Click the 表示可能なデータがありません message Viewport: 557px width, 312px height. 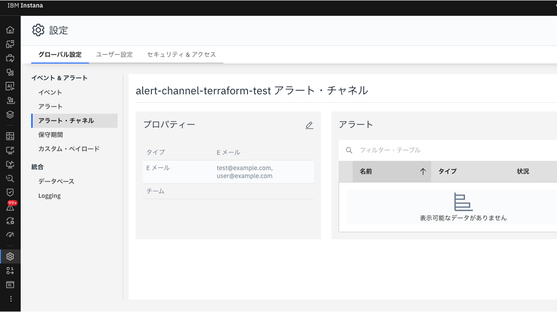pyautogui.click(x=463, y=218)
